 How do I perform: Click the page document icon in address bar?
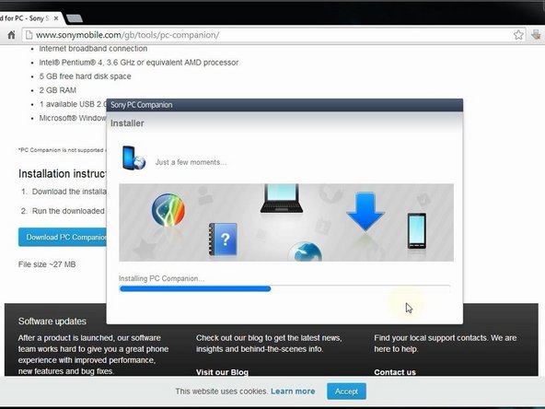pyautogui.click(x=29, y=35)
